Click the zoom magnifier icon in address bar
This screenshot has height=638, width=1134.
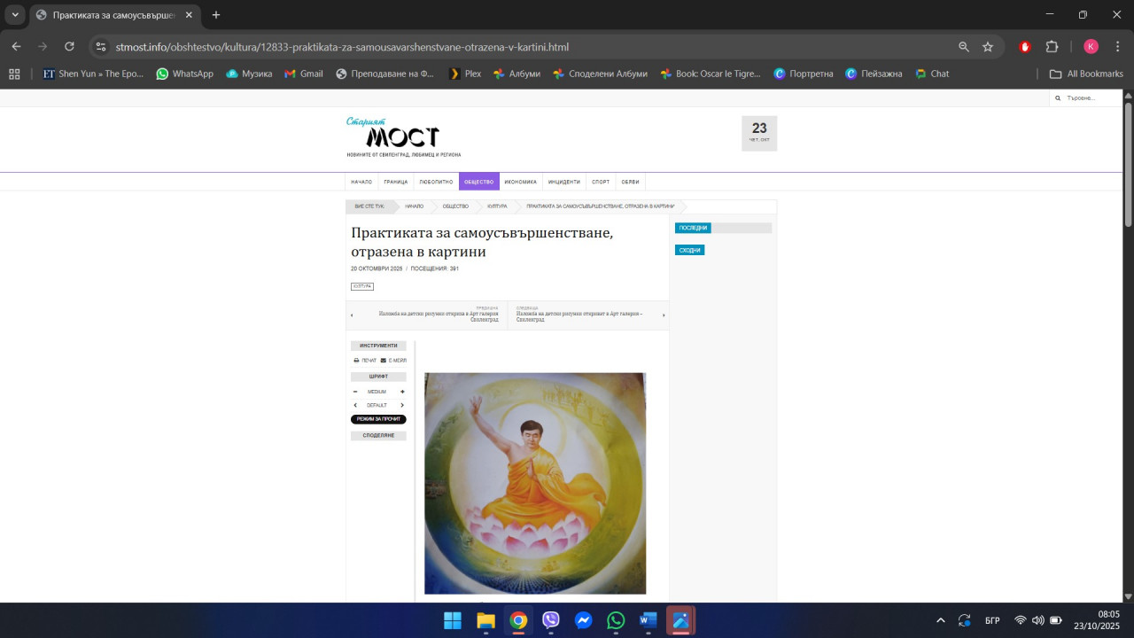tap(964, 47)
